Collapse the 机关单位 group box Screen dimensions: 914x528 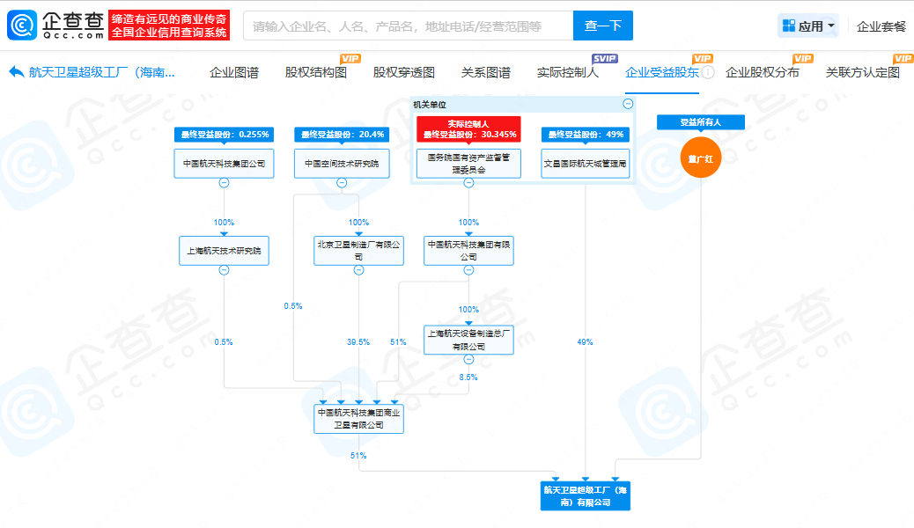[x=628, y=104]
